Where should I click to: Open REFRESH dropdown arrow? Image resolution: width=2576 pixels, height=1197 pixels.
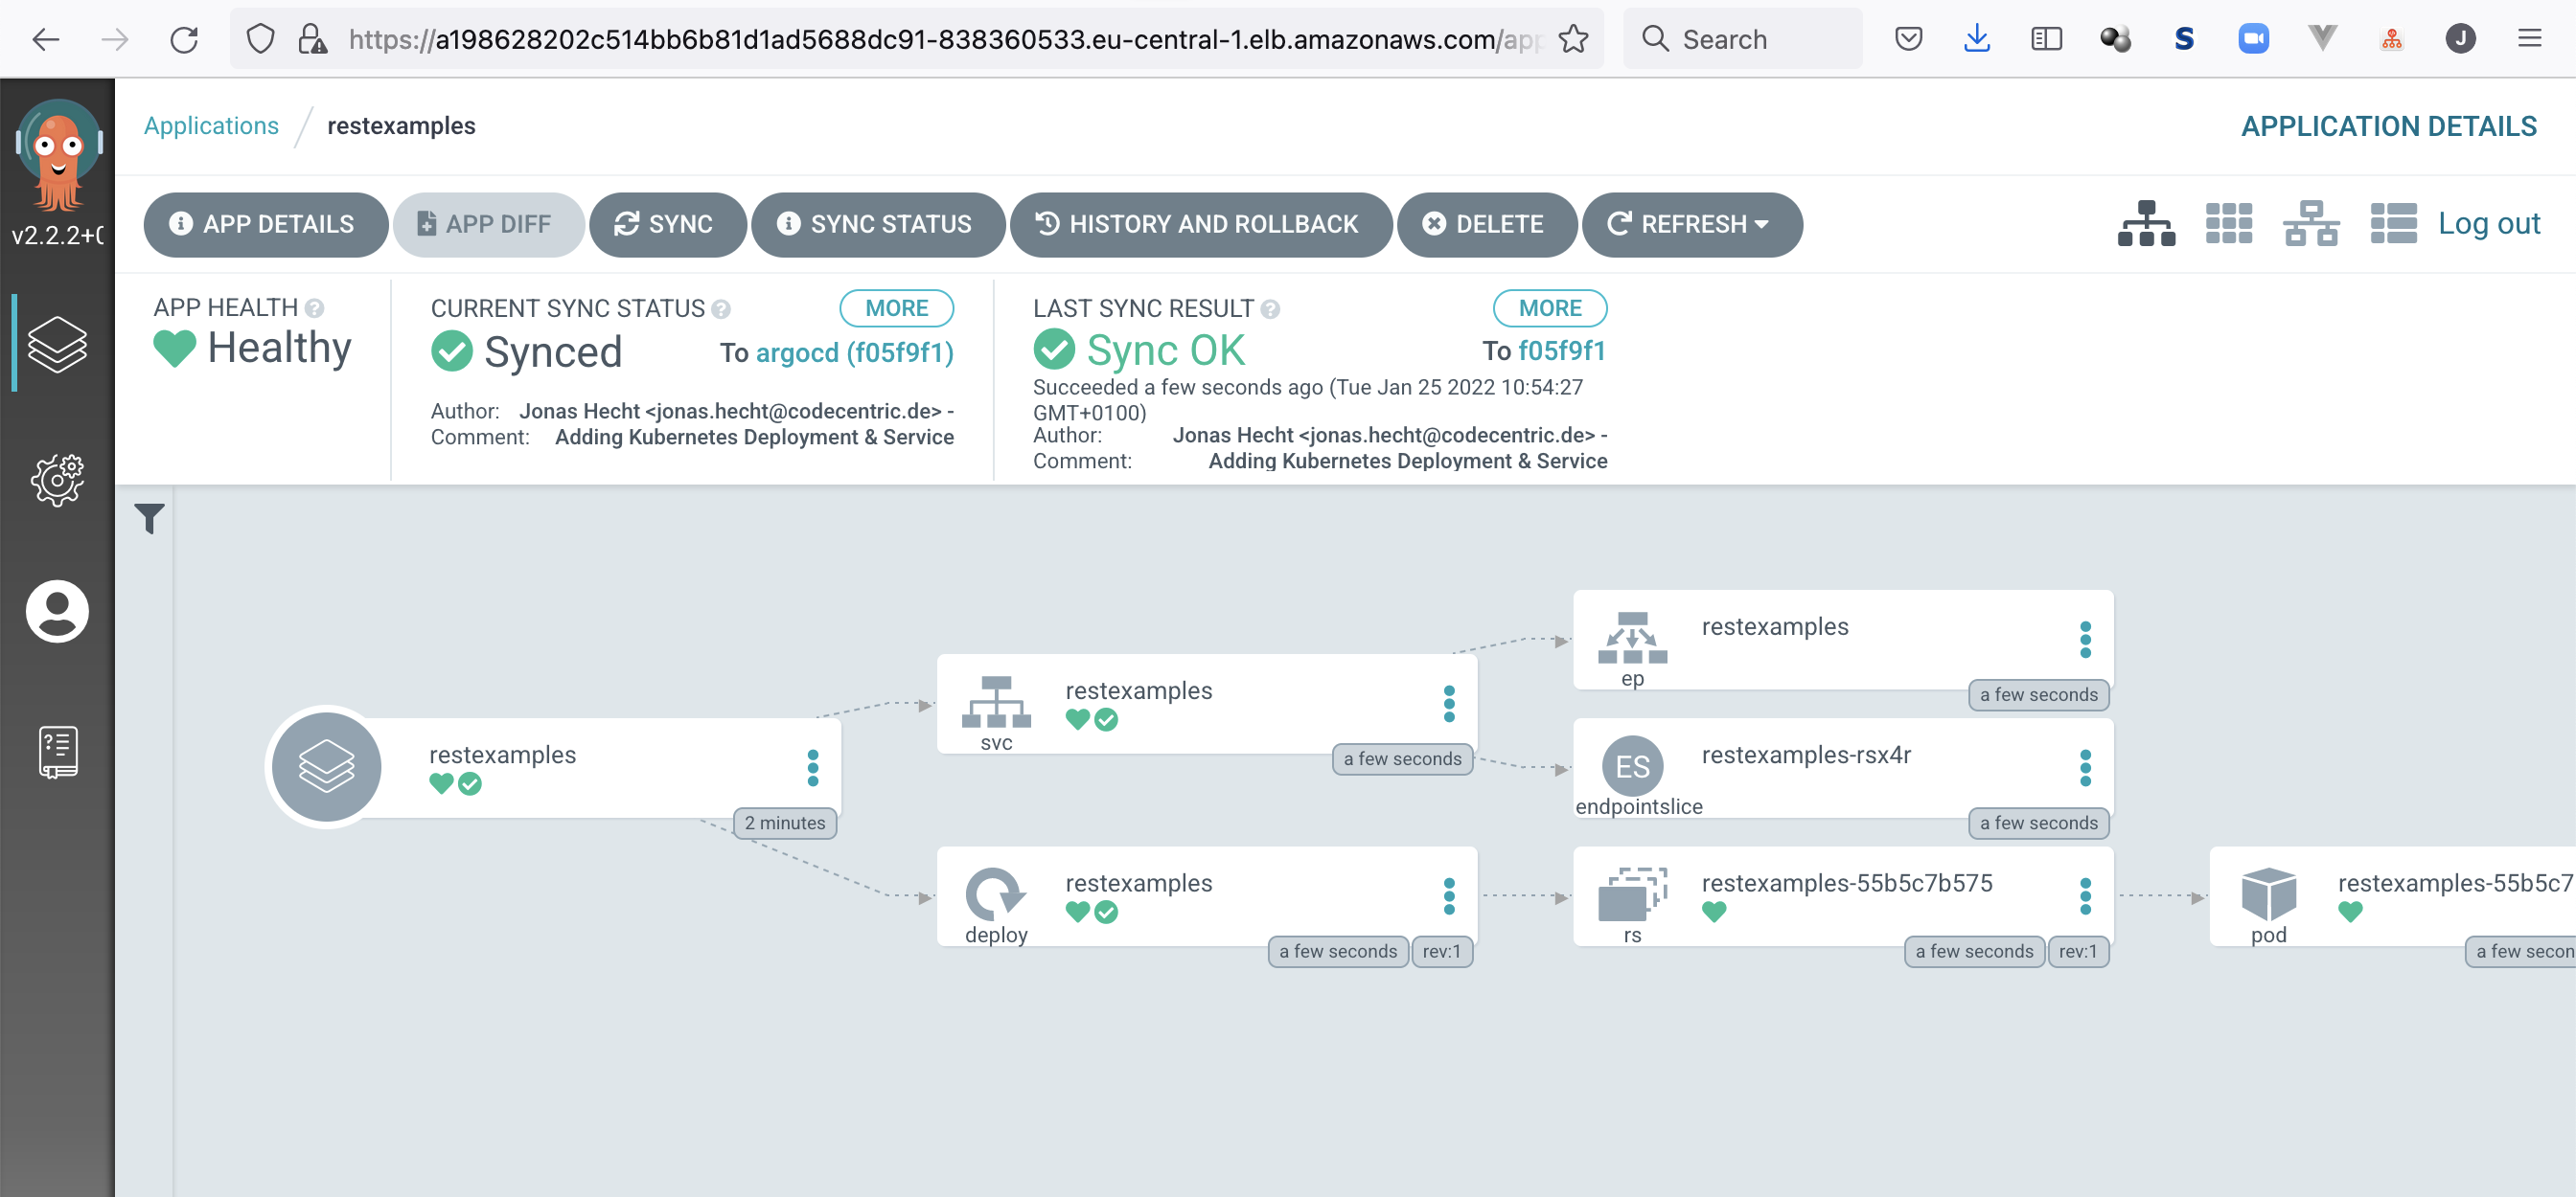coord(1762,224)
